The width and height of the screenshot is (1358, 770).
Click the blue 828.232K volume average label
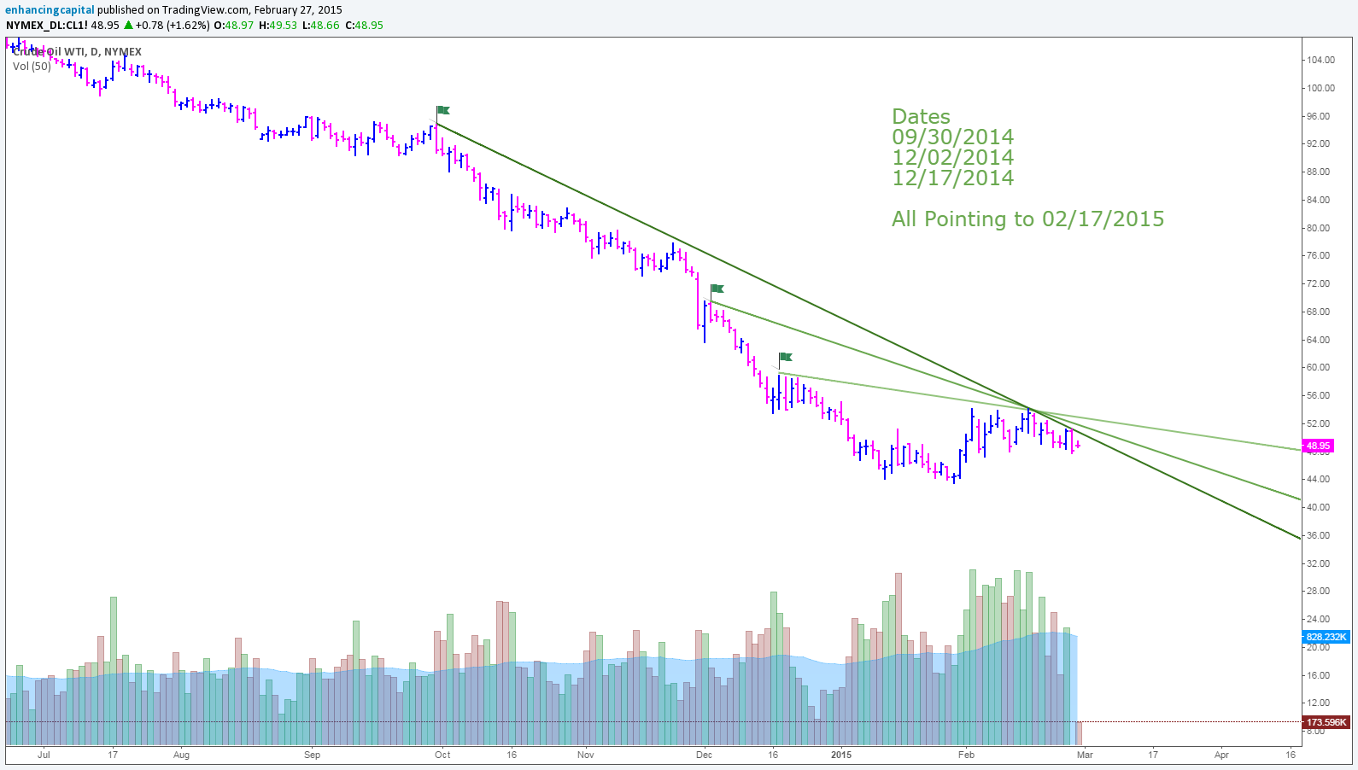tap(1326, 637)
